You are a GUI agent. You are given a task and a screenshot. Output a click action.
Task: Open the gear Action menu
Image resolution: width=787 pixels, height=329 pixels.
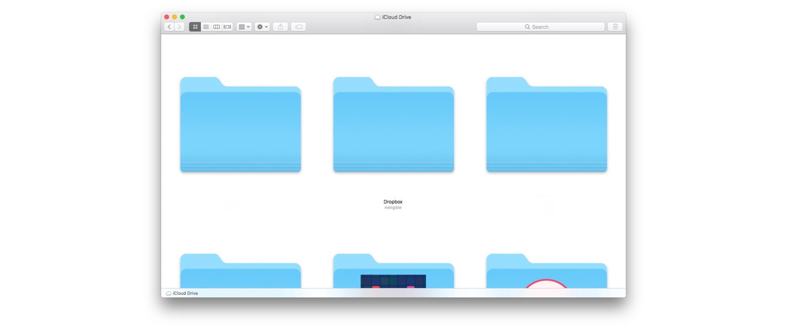coord(262,27)
